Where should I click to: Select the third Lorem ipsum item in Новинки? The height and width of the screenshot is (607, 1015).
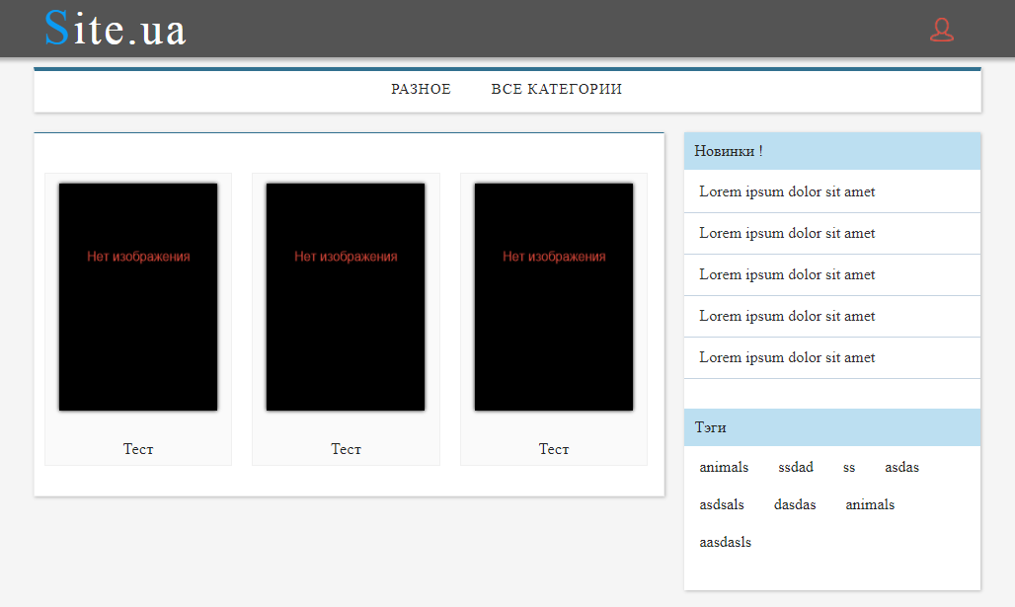pyautogui.click(x=787, y=274)
